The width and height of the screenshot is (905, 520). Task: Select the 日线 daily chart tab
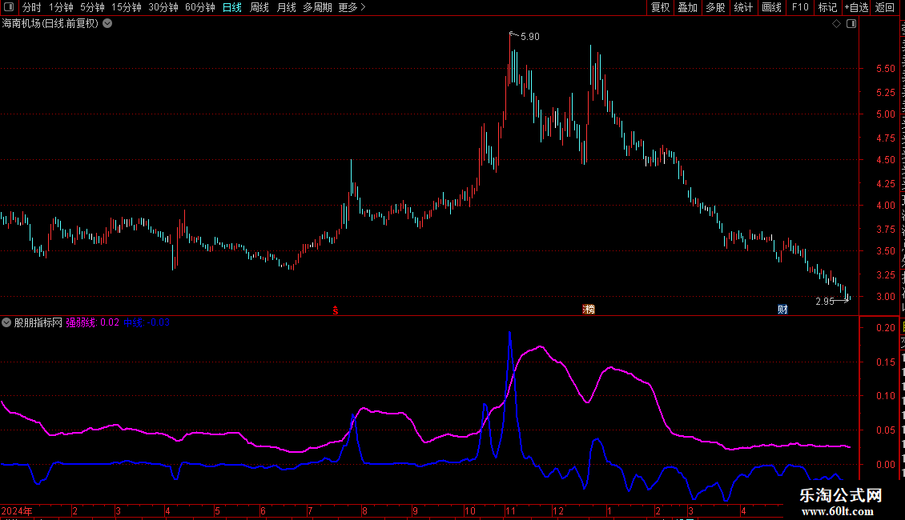pos(232,7)
